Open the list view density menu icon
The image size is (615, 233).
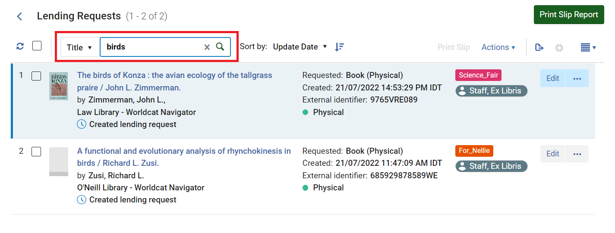(588, 47)
